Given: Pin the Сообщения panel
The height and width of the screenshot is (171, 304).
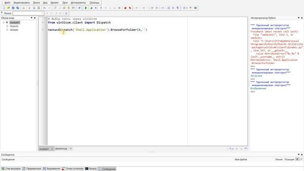Looking at the screenshot, I should (x=299, y=154).
